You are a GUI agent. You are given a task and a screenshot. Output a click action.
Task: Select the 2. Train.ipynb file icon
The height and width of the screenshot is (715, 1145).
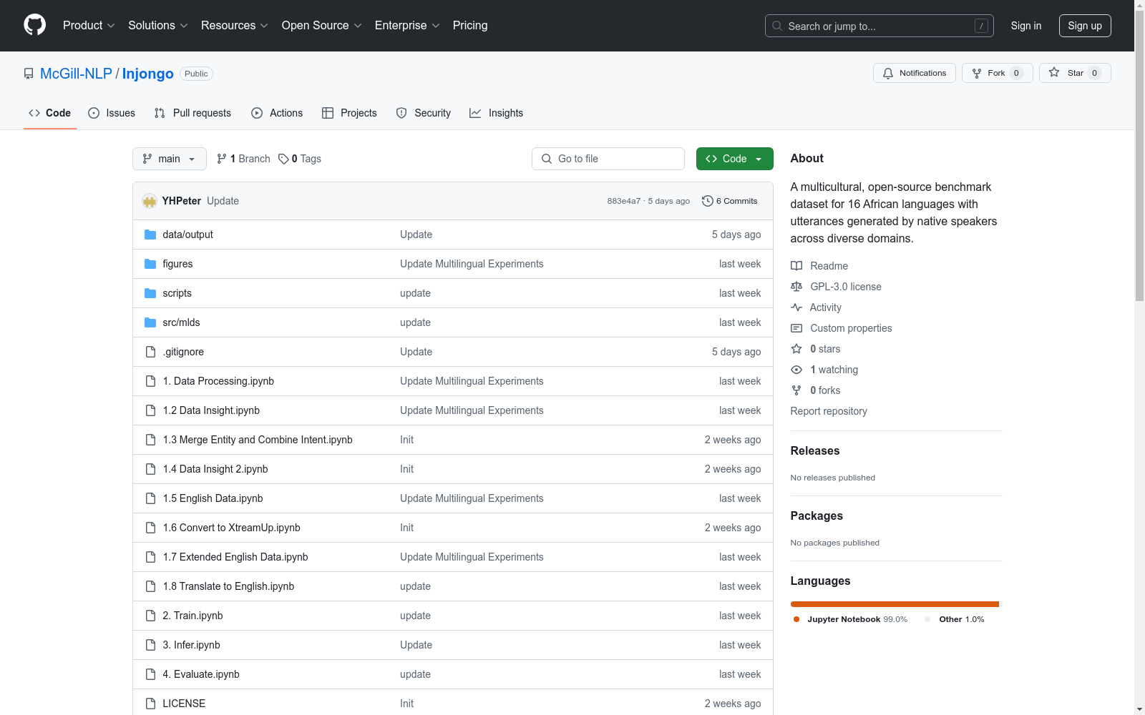(150, 616)
